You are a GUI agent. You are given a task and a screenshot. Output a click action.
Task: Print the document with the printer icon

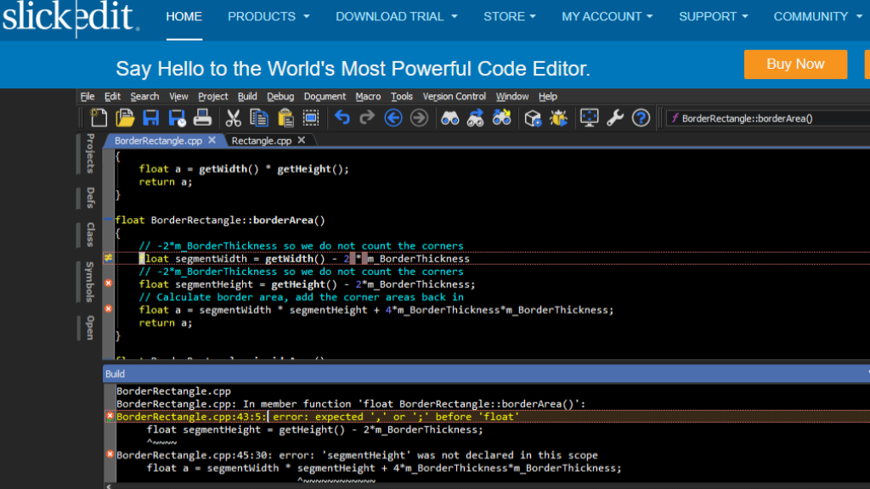(202, 118)
